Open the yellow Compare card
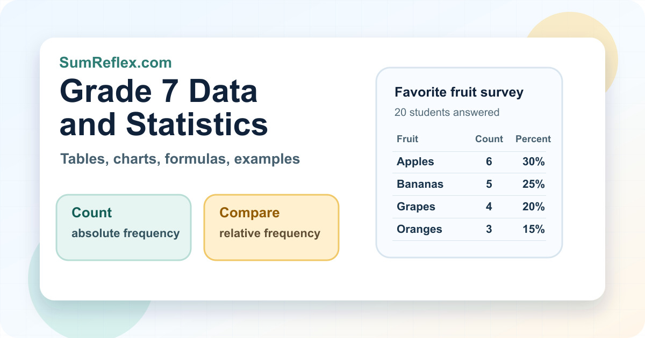This screenshot has height=338, width=645. [x=271, y=227]
